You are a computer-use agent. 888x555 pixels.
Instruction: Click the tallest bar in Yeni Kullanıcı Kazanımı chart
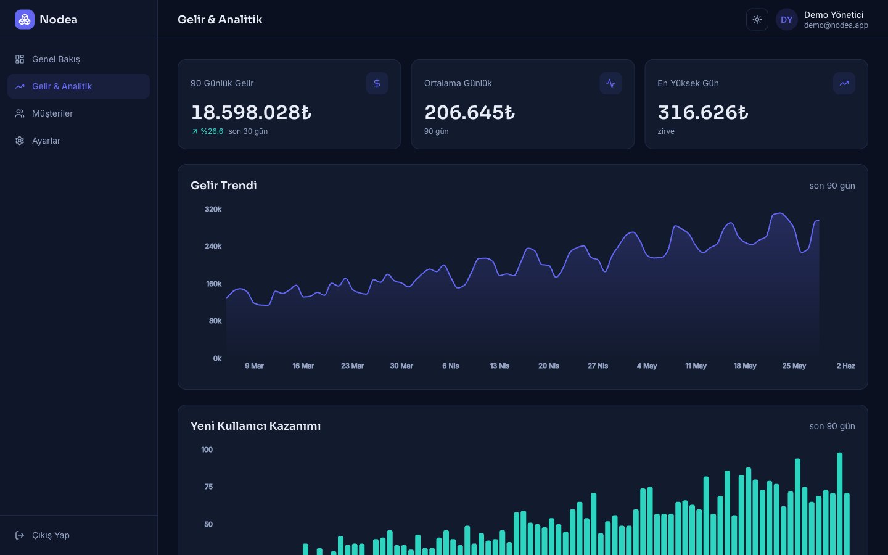point(839,504)
